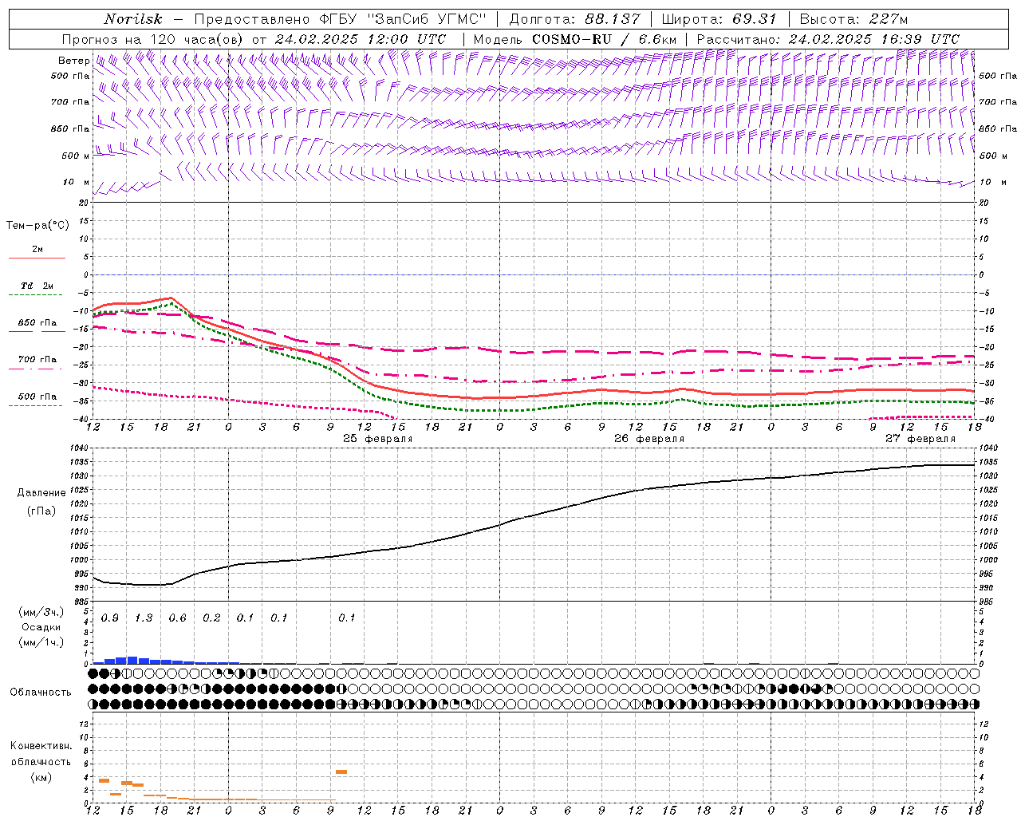Select the longitude value 88.137

(x=611, y=19)
